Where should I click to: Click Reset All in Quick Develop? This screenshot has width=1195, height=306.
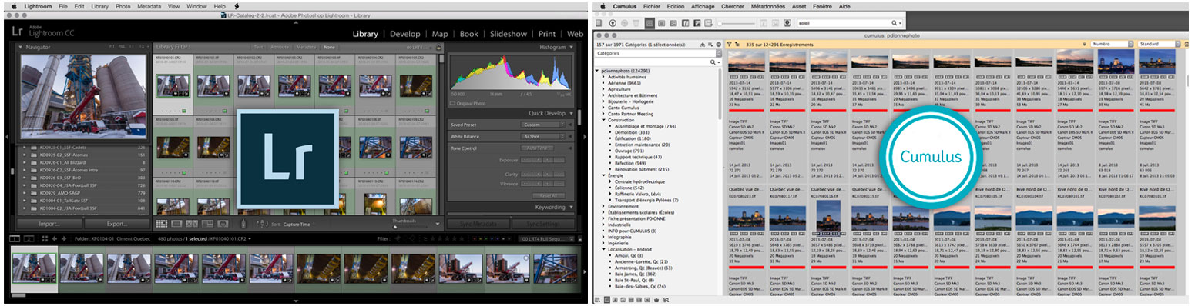(549, 195)
